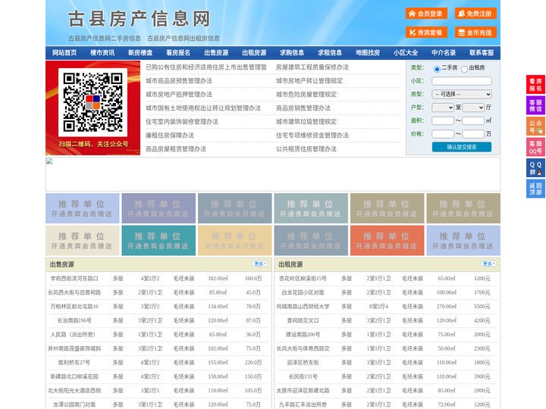Select the 二手房 radio button
This screenshot has width=546, height=409.
click(x=437, y=69)
